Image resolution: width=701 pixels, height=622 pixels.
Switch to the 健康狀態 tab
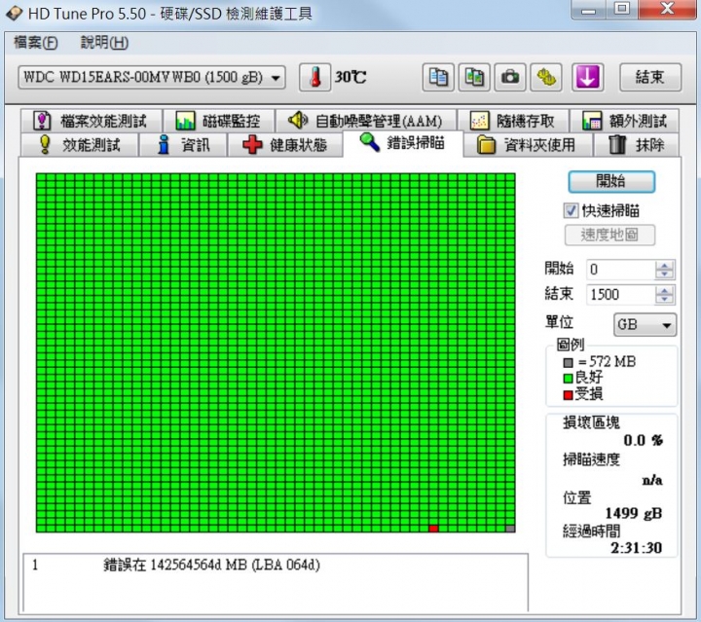pyautogui.click(x=285, y=145)
